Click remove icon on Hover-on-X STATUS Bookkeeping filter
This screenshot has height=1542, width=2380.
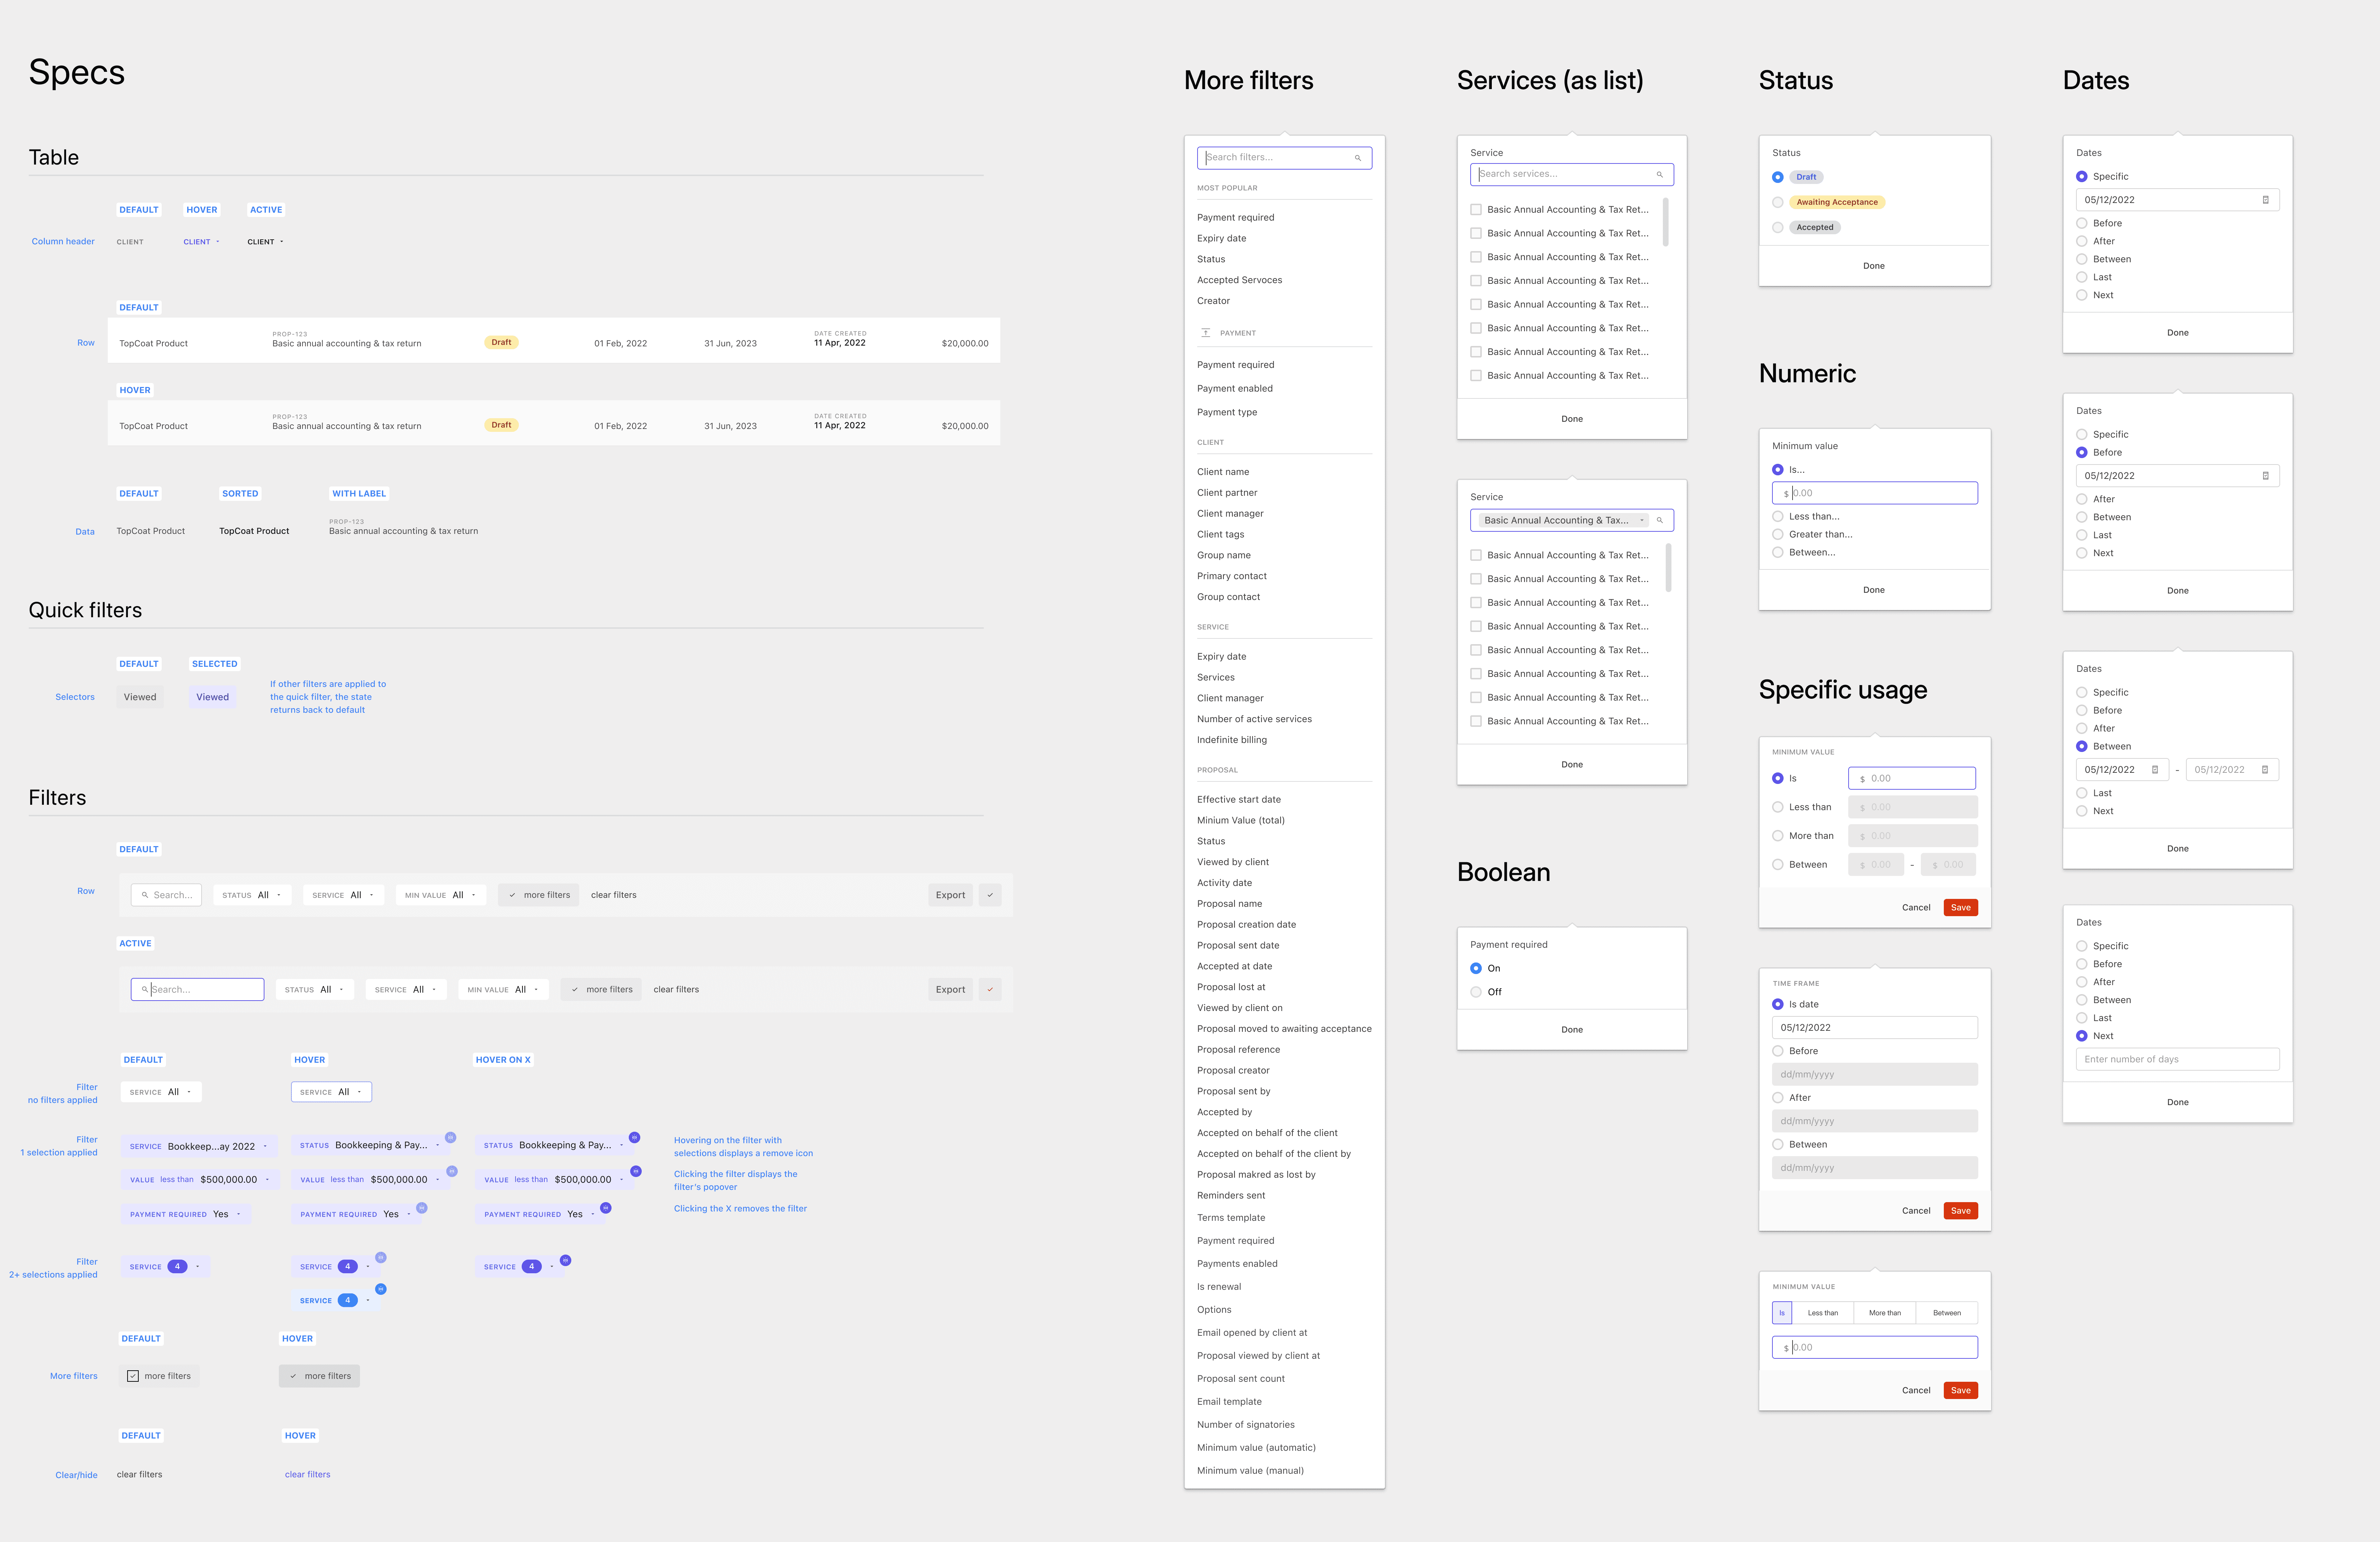(634, 1138)
